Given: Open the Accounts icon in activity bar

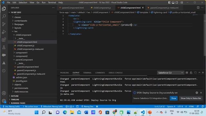Looking at the screenshot, I should point(4,93).
